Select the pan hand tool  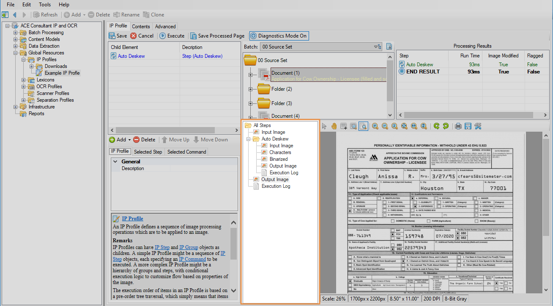pos(334,126)
